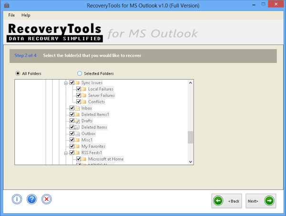Uncheck the My Favorites checkbox

[x=72, y=146]
